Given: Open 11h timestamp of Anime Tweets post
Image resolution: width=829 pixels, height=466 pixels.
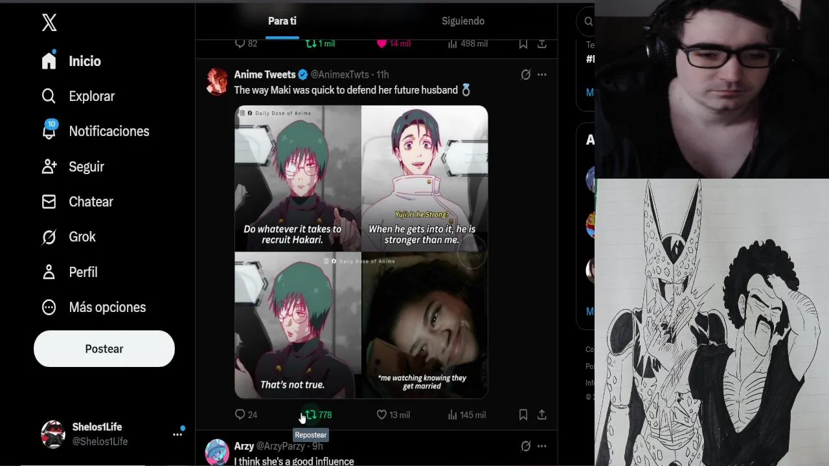Looking at the screenshot, I should pos(382,74).
